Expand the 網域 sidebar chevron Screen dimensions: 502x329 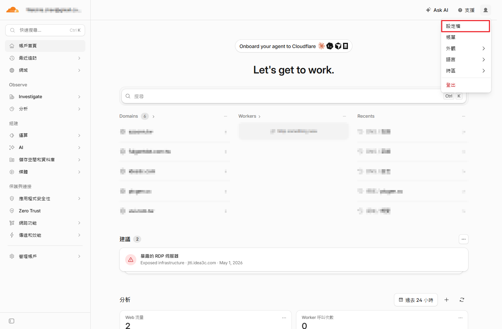[x=79, y=70]
